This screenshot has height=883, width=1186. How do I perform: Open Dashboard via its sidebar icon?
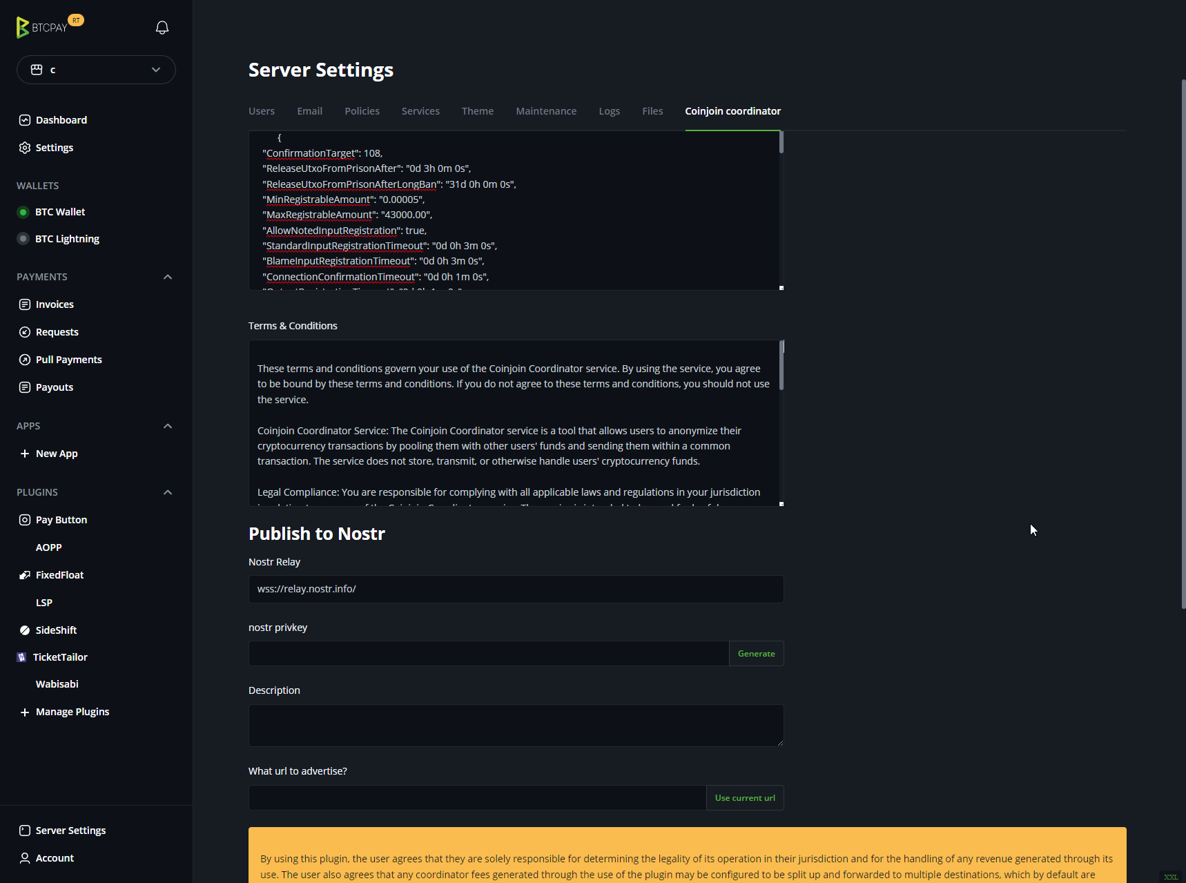[25, 120]
